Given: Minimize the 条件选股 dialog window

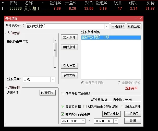Looking at the screenshot, I should pos(135,18).
